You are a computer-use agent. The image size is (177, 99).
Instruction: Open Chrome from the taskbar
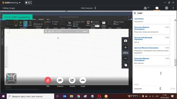[78, 96]
